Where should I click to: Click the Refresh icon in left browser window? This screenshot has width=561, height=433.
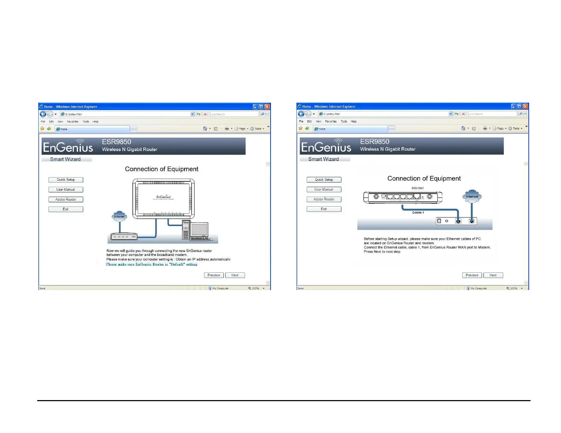[x=199, y=114]
